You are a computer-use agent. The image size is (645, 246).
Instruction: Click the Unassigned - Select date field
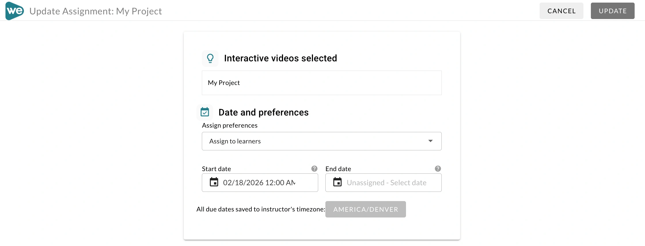384,183
